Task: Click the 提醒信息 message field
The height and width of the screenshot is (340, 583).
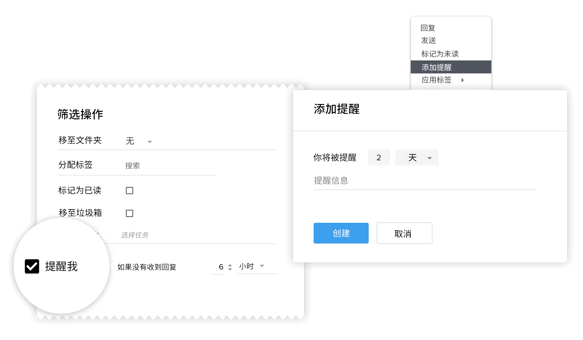Action: pos(424,181)
